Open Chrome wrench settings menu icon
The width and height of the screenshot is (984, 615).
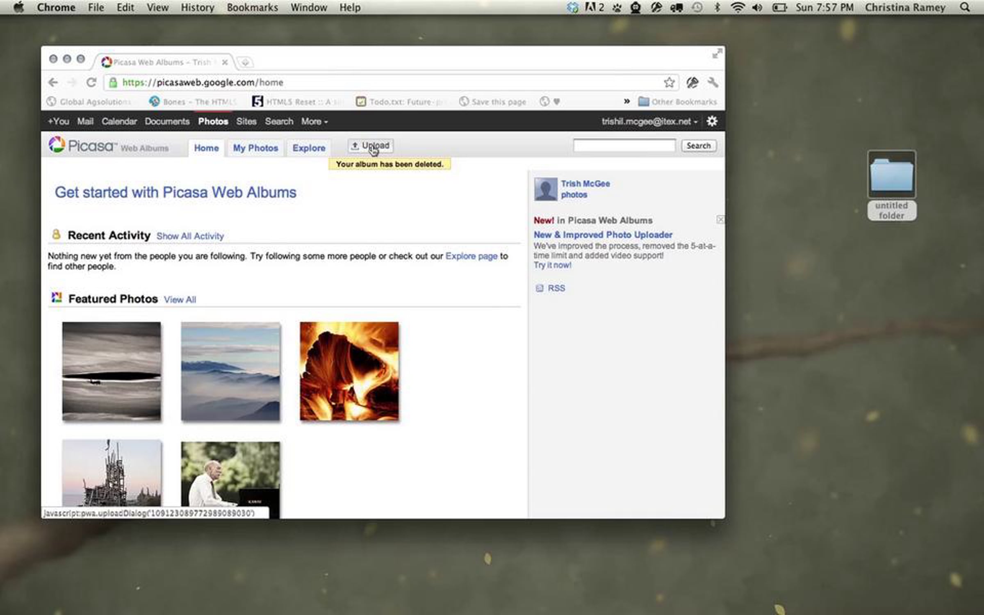pyautogui.click(x=713, y=82)
